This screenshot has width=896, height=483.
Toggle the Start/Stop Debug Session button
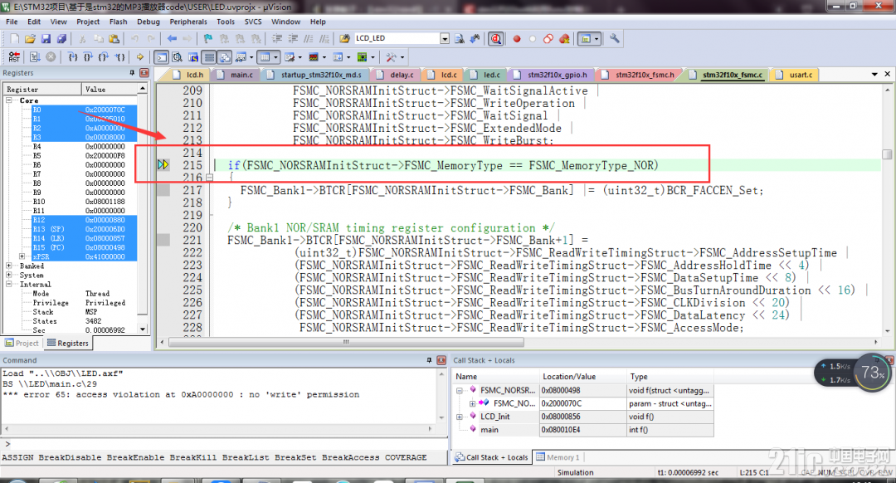tap(496, 39)
